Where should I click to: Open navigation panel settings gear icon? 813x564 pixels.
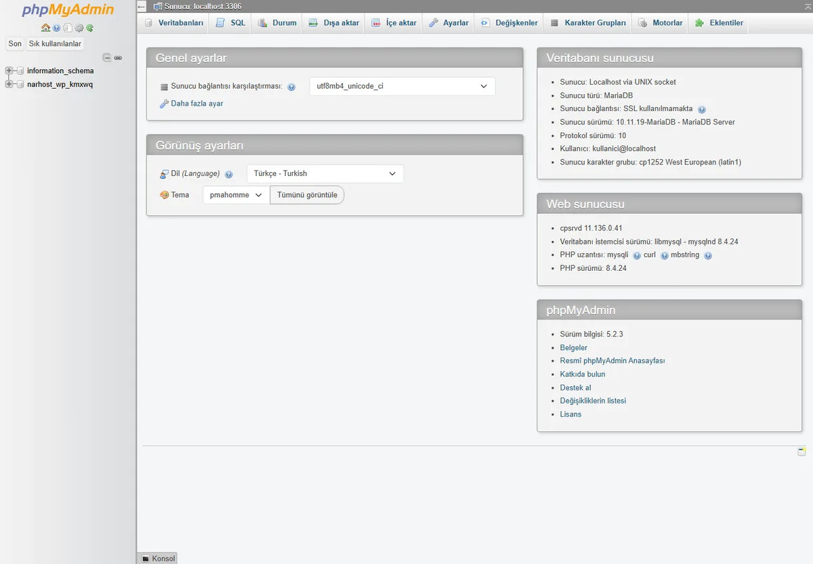pos(79,28)
